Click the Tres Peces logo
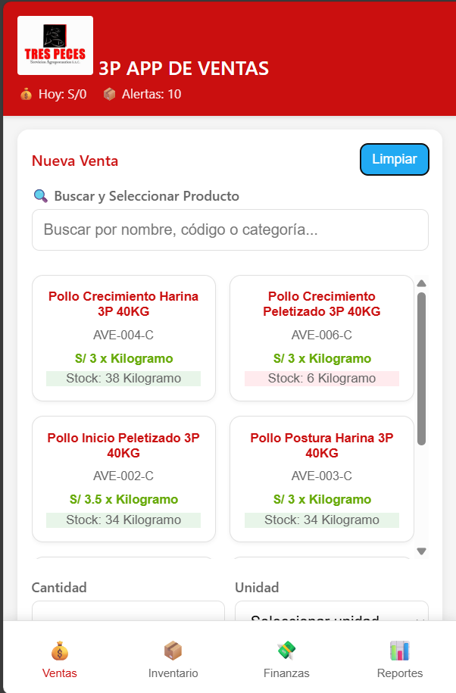 click(55, 45)
